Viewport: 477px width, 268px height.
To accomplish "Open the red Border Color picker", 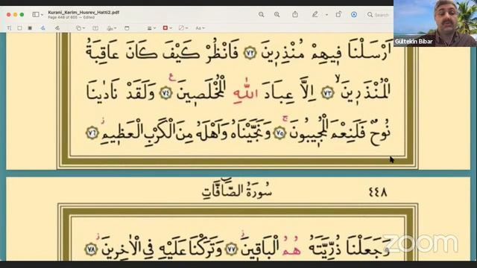I will (x=167, y=28).
